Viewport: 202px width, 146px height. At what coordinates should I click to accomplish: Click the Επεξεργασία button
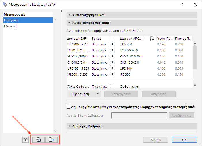click(121, 94)
